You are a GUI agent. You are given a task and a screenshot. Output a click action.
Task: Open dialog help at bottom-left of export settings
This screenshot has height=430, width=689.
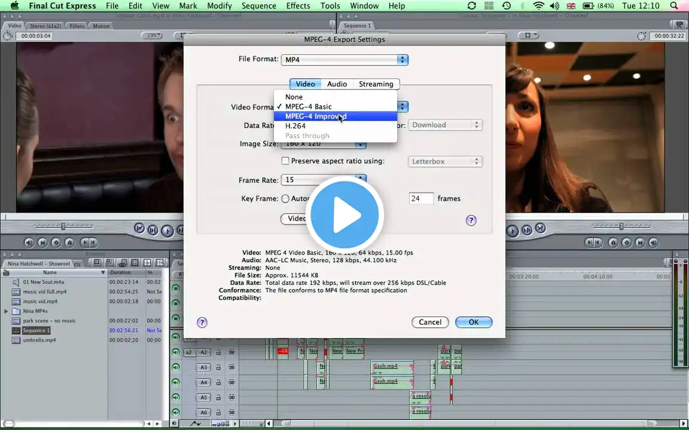click(x=202, y=322)
